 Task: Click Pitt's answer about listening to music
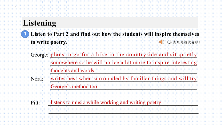tap(106, 103)
